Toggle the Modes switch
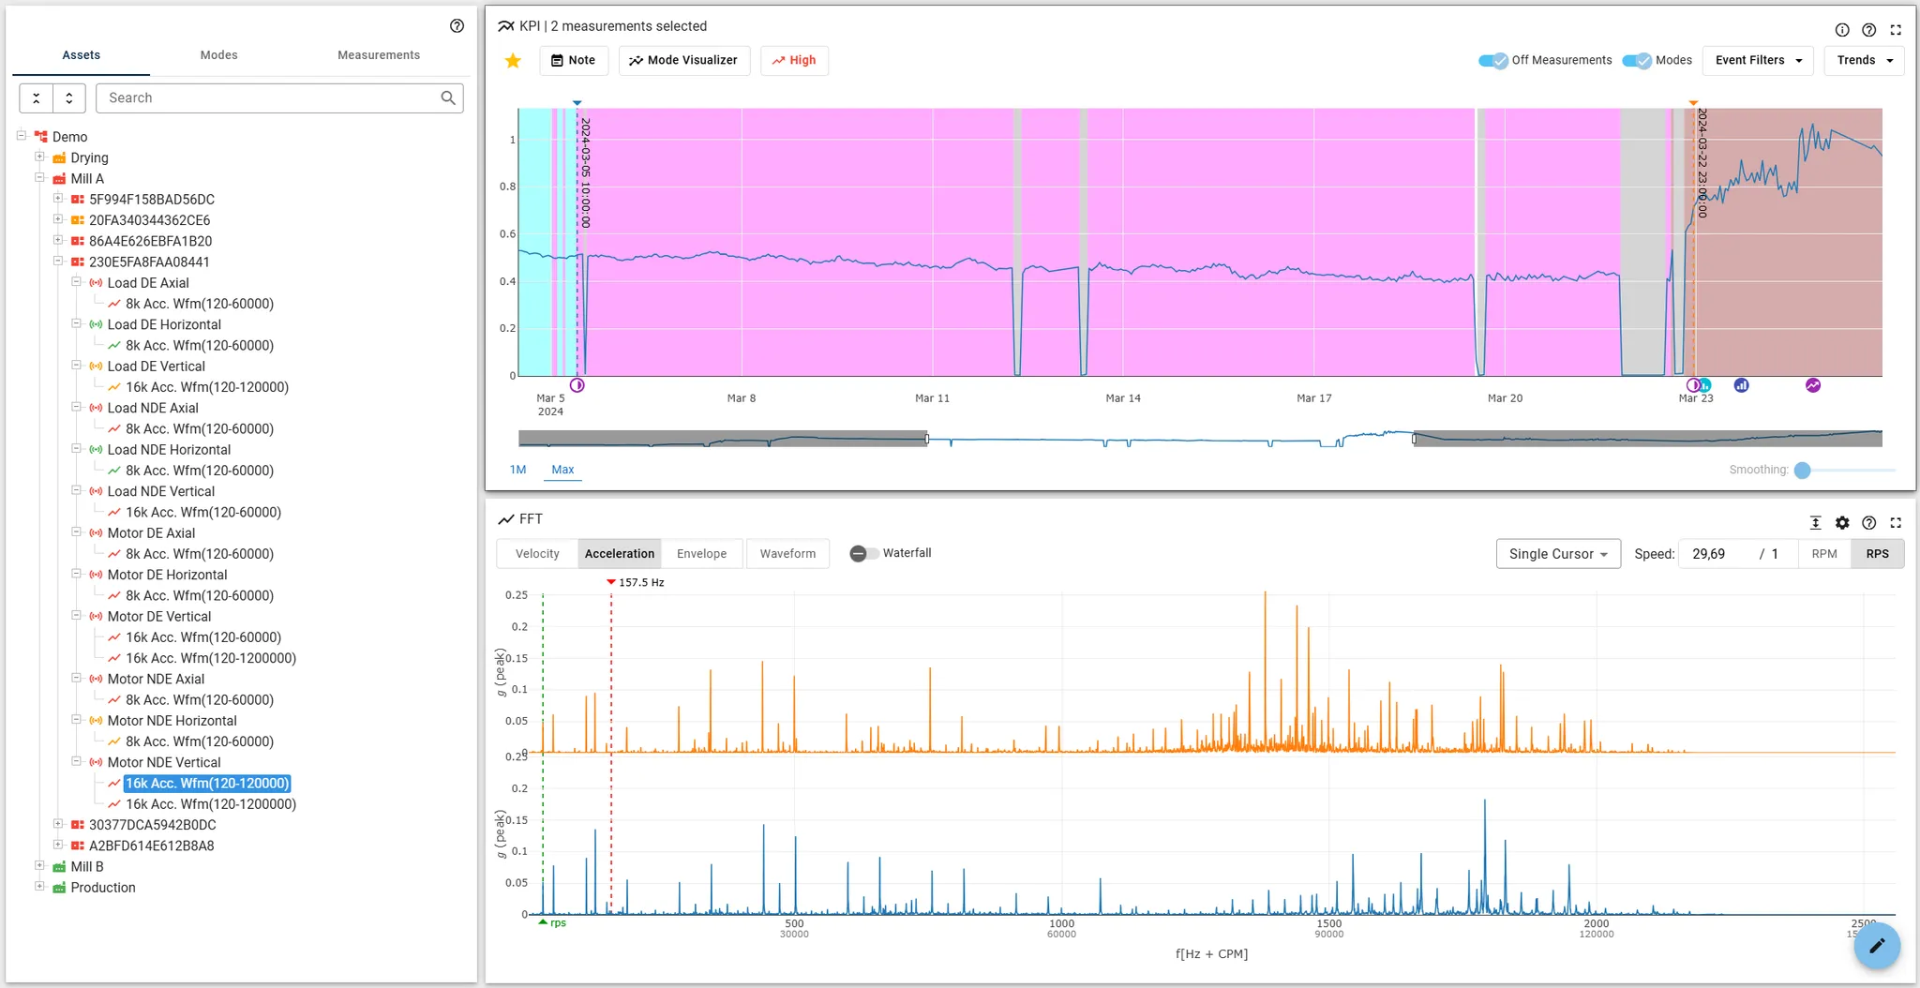 tap(1637, 61)
